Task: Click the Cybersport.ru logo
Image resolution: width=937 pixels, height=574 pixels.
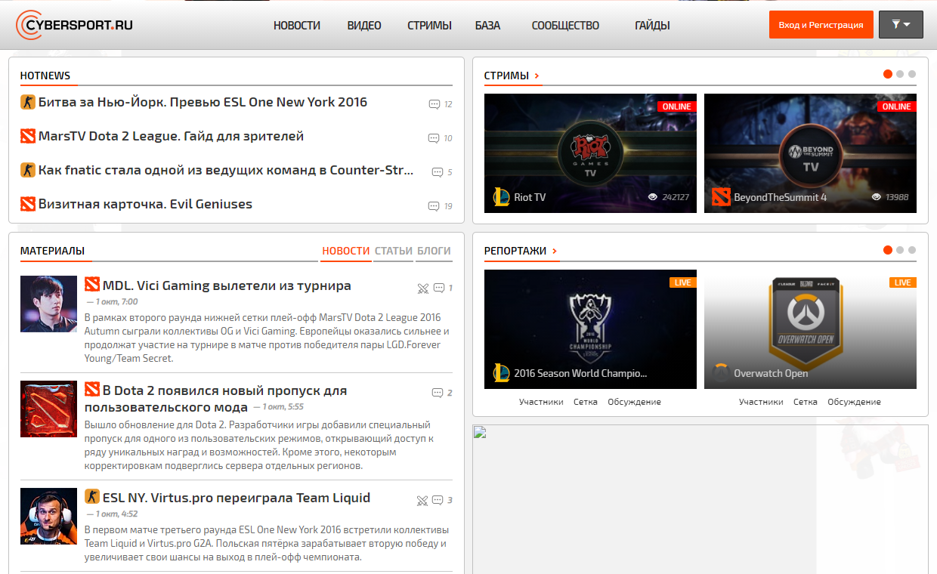Action: [74, 25]
